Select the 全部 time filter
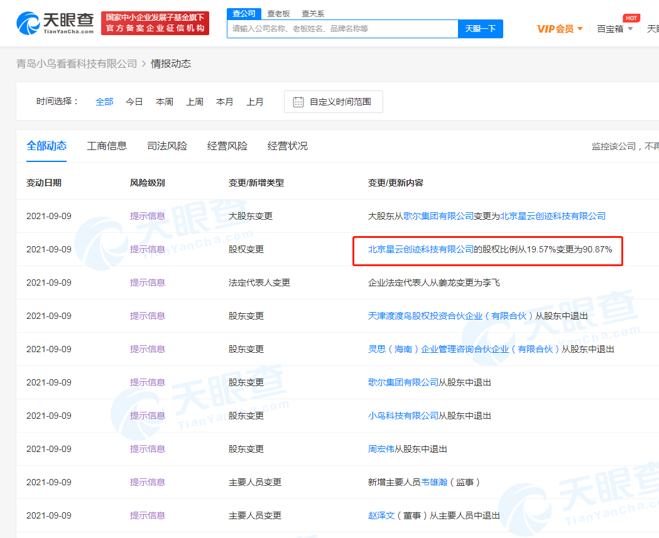 [104, 102]
